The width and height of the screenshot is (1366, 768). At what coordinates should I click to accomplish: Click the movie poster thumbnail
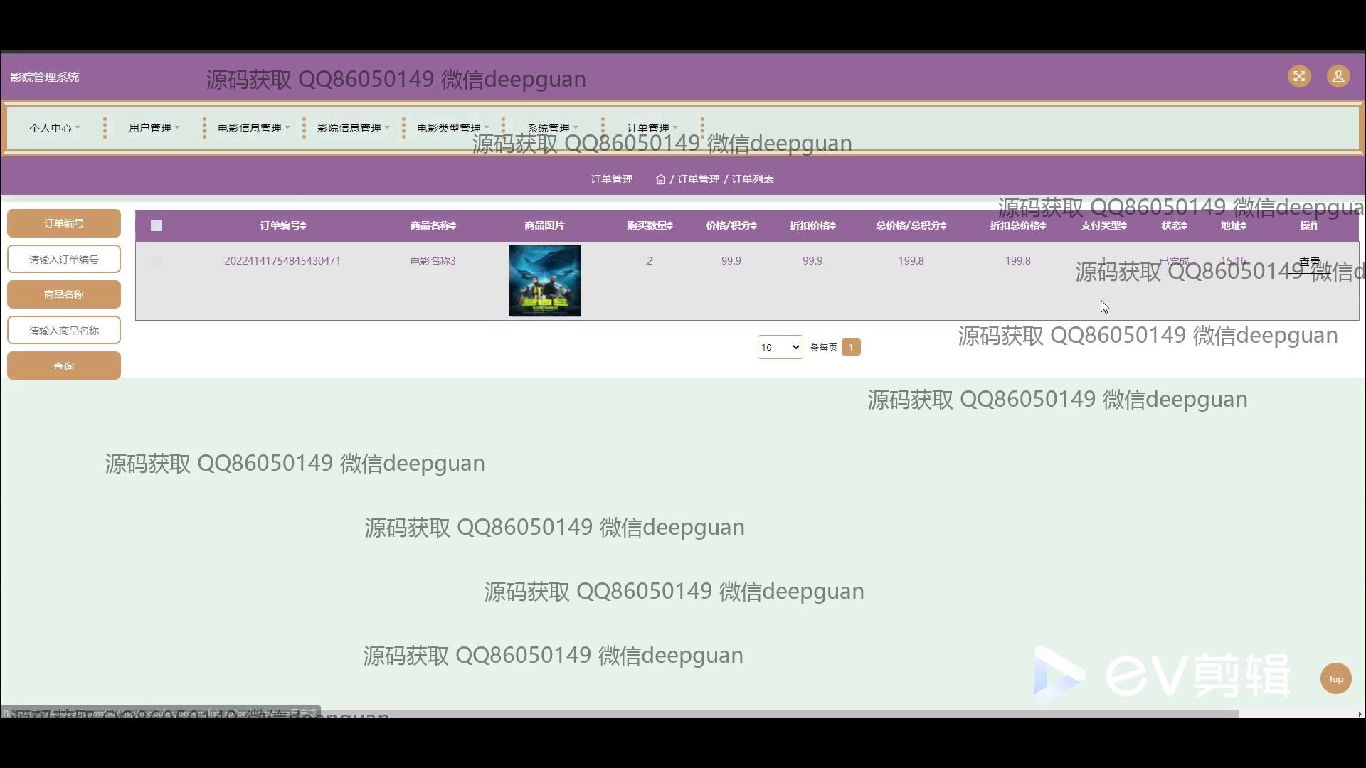pyautogui.click(x=545, y=281)
